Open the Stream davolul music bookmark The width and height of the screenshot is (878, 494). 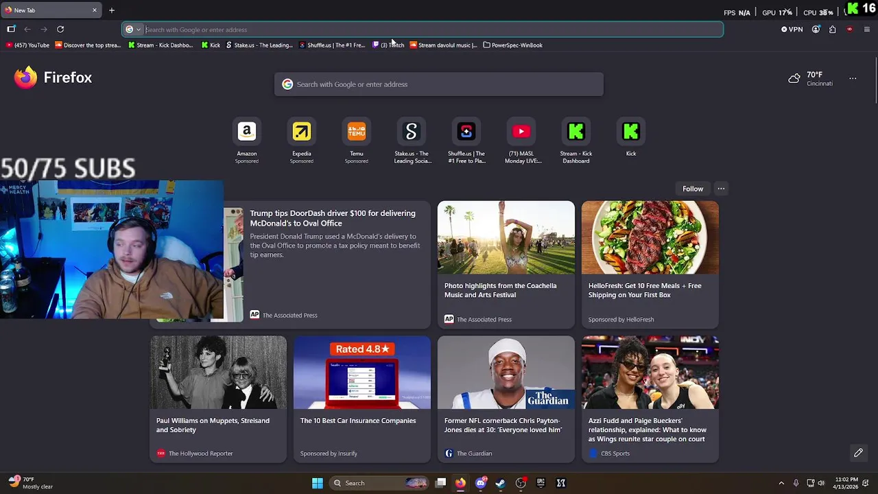[443, 45]
